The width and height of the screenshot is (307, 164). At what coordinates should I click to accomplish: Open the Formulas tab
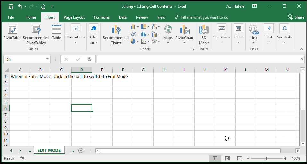102,17
